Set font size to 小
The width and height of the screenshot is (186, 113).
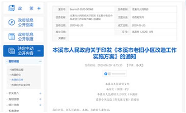(137, 65)
